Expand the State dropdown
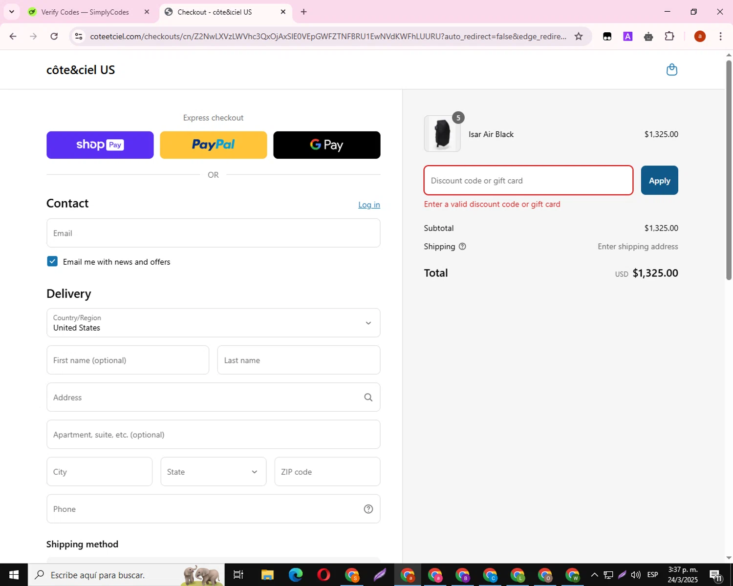 pos(214,471)
